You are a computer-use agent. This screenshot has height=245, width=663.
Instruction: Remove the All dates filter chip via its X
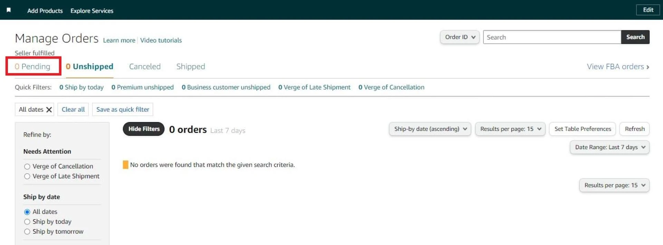tap(49, 109)
